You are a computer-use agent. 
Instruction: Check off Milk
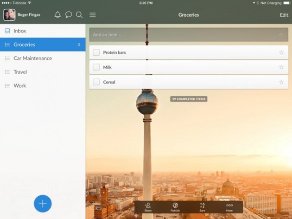tap(96, 67)
